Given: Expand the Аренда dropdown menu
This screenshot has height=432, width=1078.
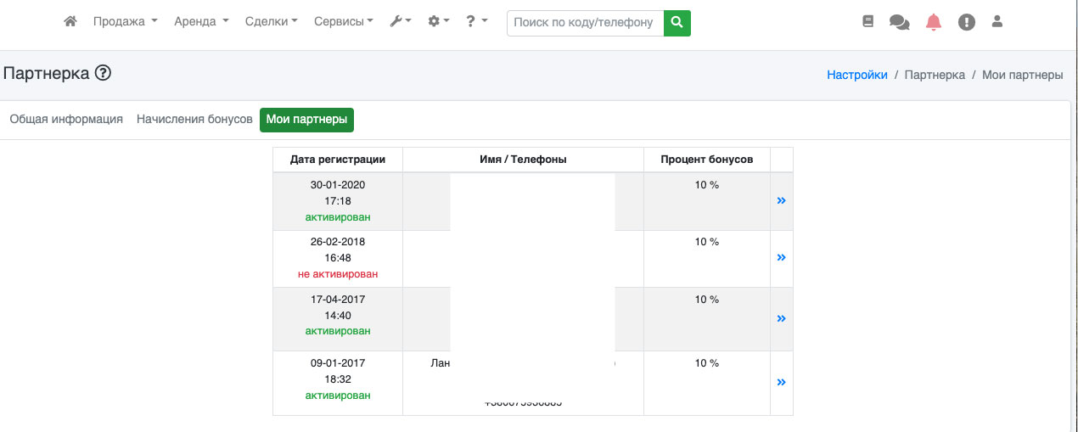Looking at the screenshot, I should [x=201, y=22].
